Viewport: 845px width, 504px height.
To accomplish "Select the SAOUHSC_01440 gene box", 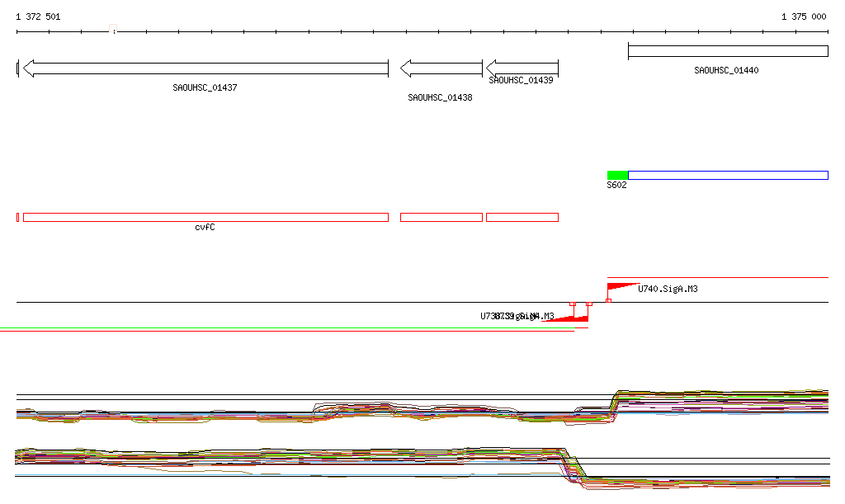I will pos(728,51).
